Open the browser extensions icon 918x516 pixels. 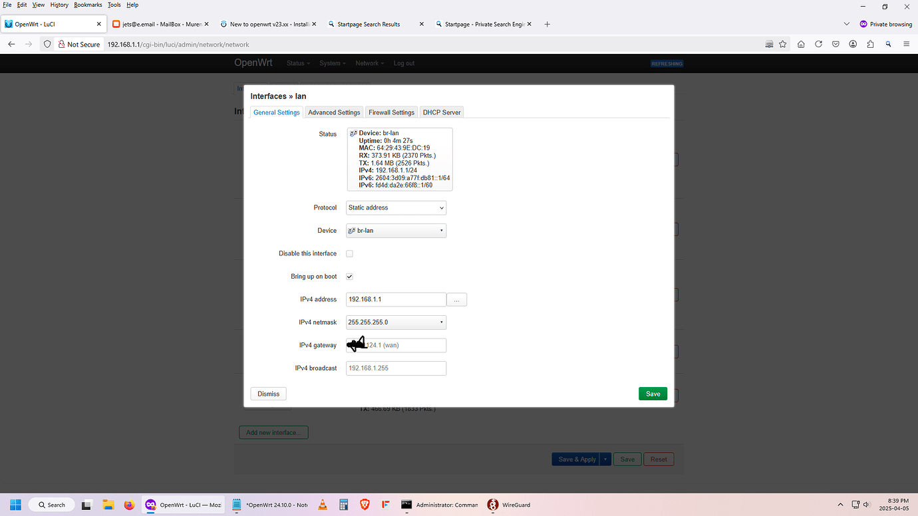tap(870, 44)
